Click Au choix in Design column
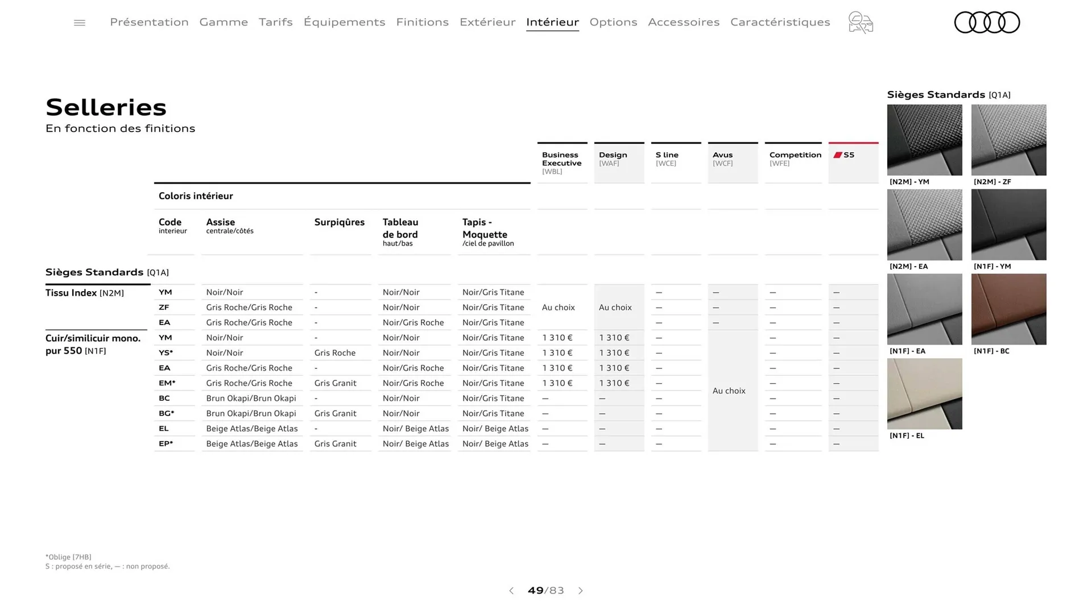The height and width of the screenshot is (614, 1092). click(615, 308)
